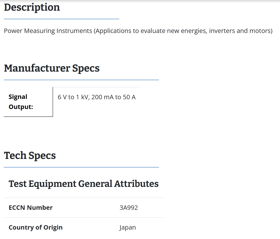Click the Country of Origin label
Image resolution: width=280 pixels, height=239 pixels.
click(x=35, y=228)
